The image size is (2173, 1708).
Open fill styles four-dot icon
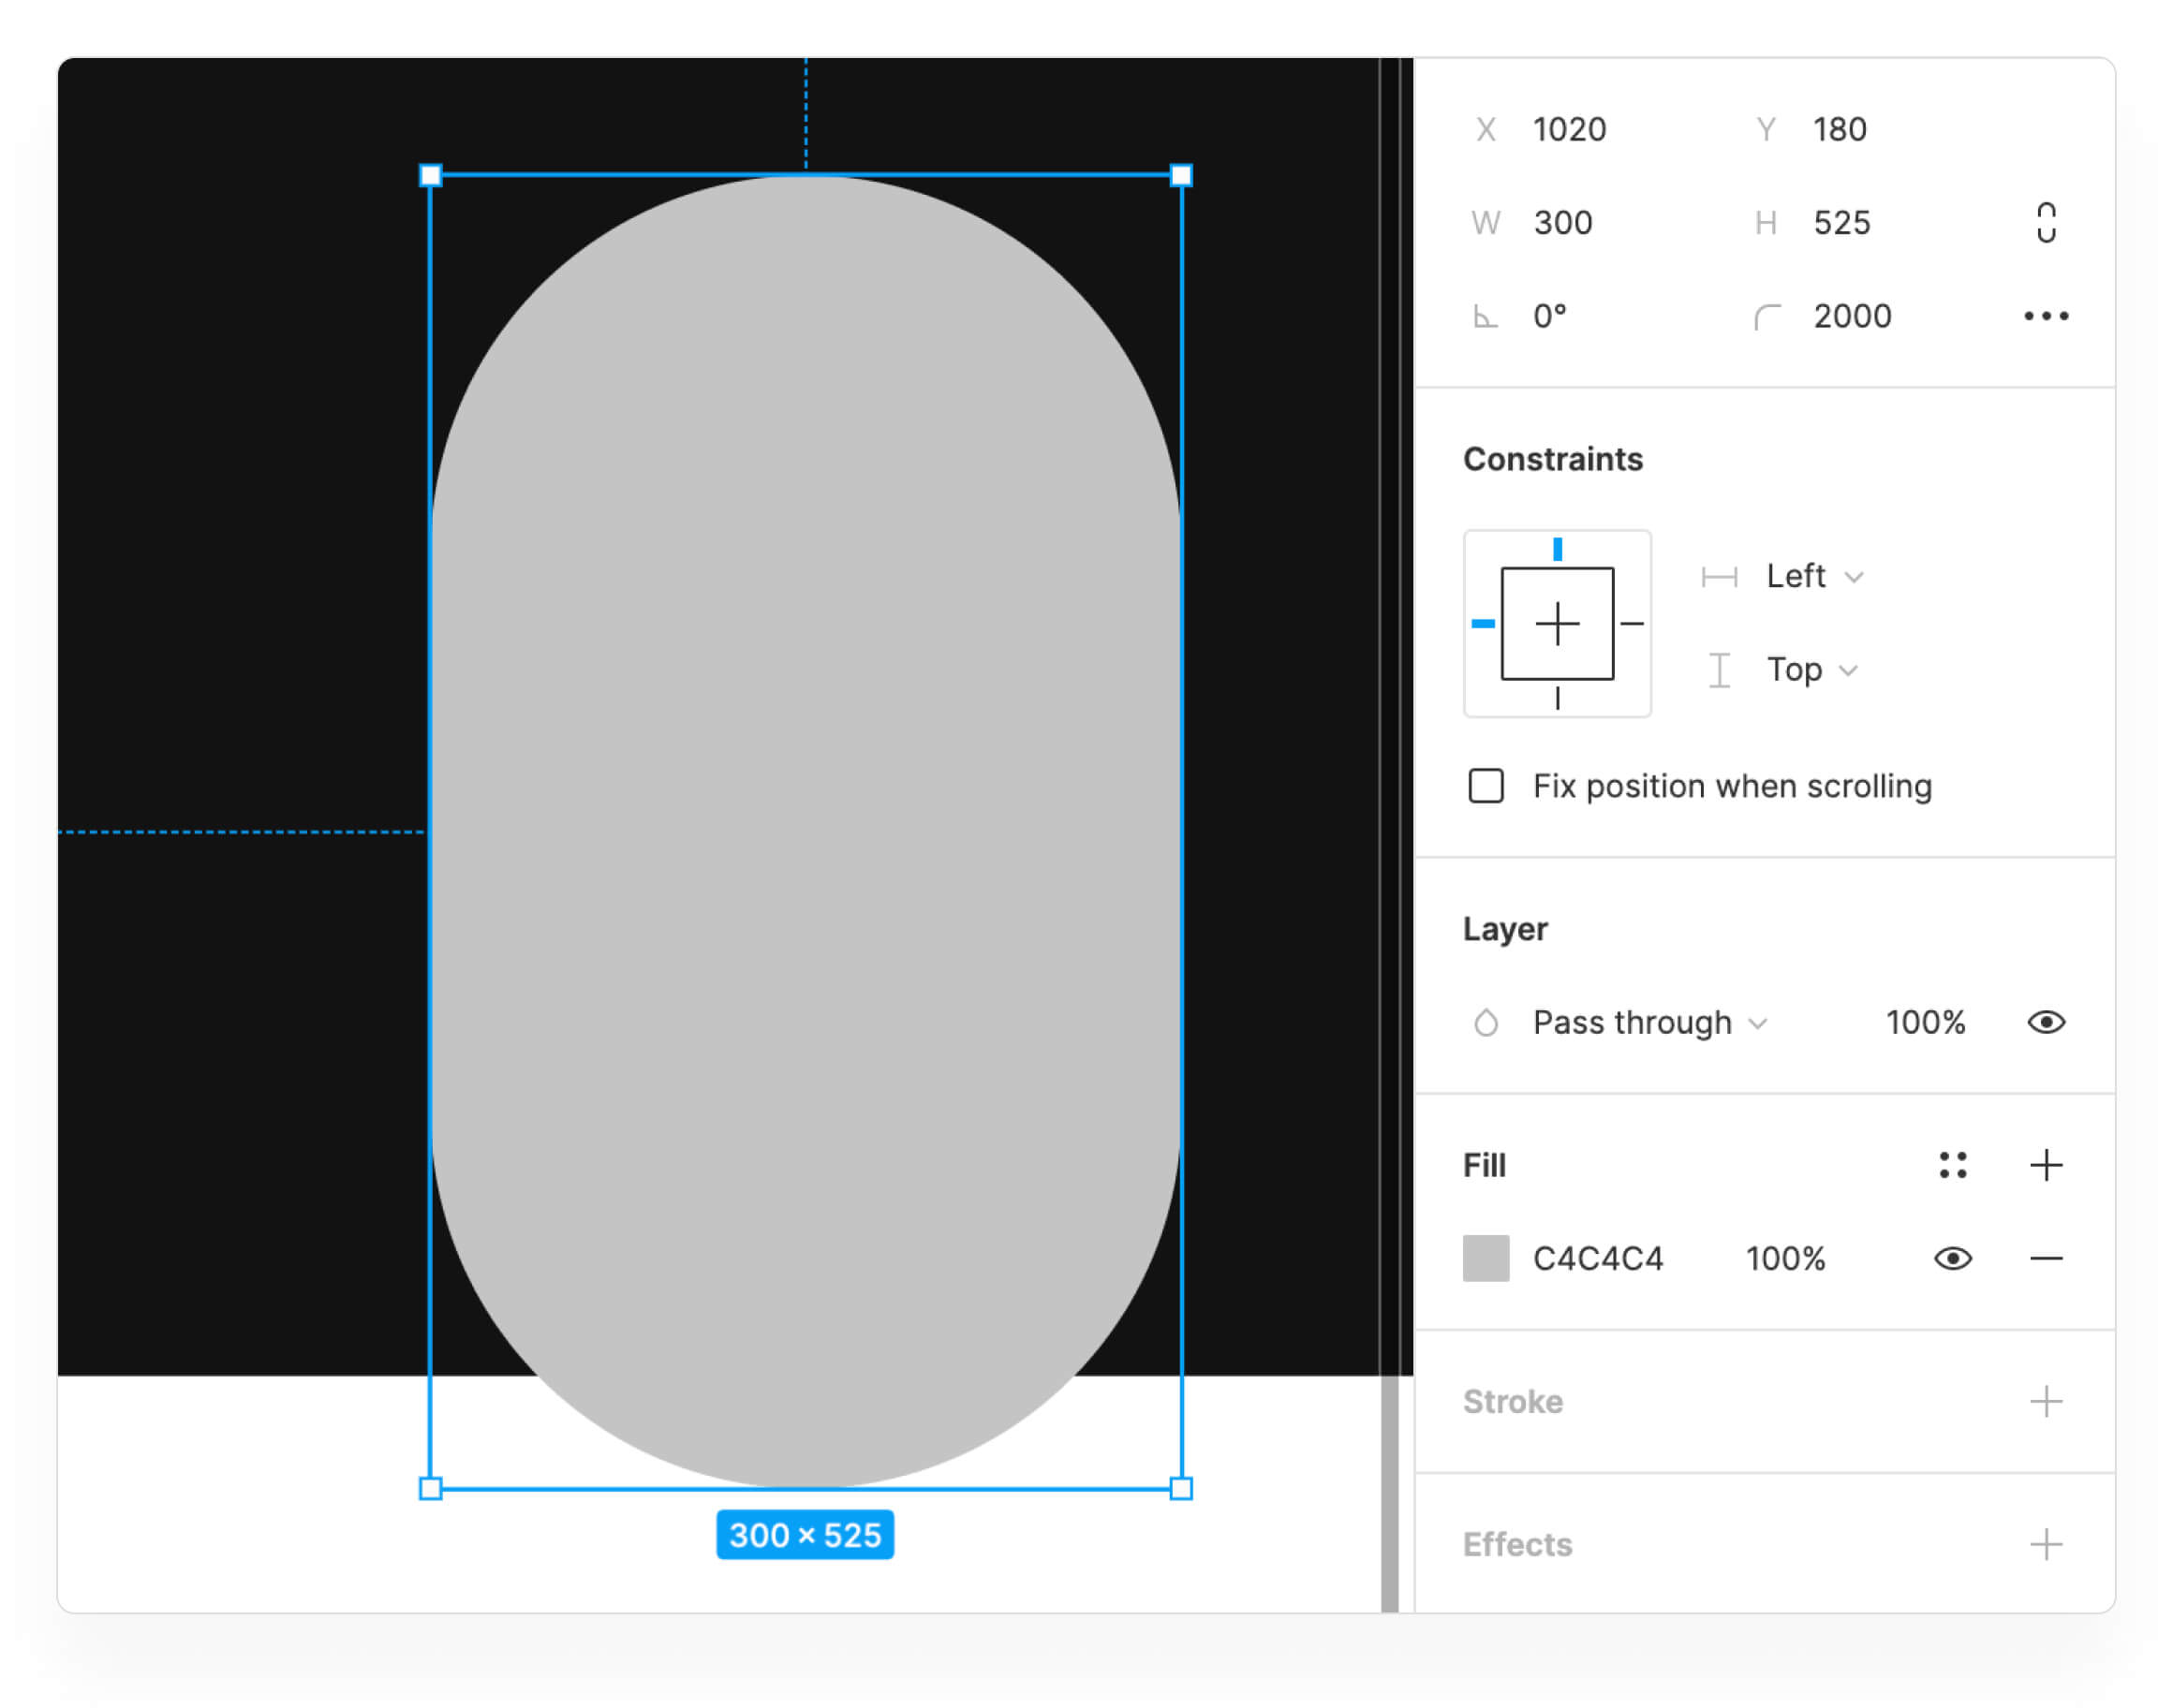1952,1165
